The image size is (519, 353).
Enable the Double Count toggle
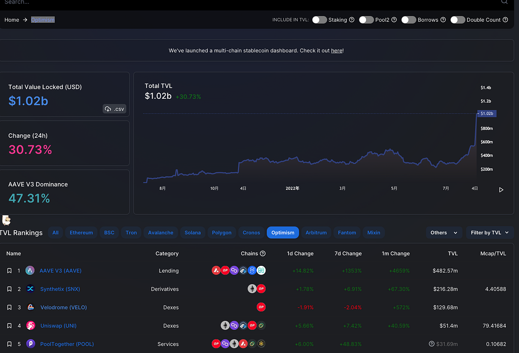pyautogui.click(x=458, y=20)
